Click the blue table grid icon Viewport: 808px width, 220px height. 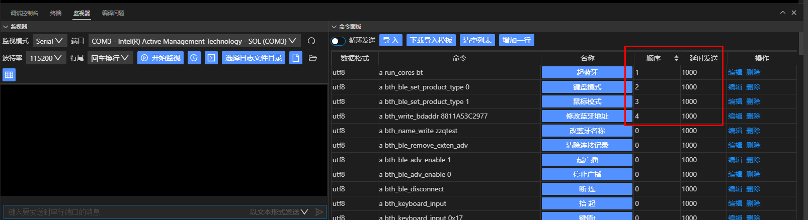[9, 75]
